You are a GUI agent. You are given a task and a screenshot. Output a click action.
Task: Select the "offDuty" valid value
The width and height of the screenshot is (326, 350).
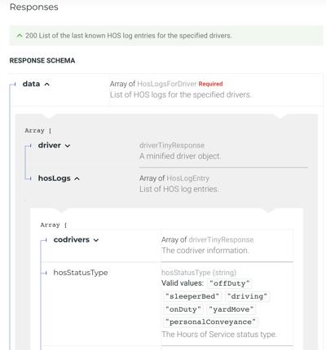230,283
